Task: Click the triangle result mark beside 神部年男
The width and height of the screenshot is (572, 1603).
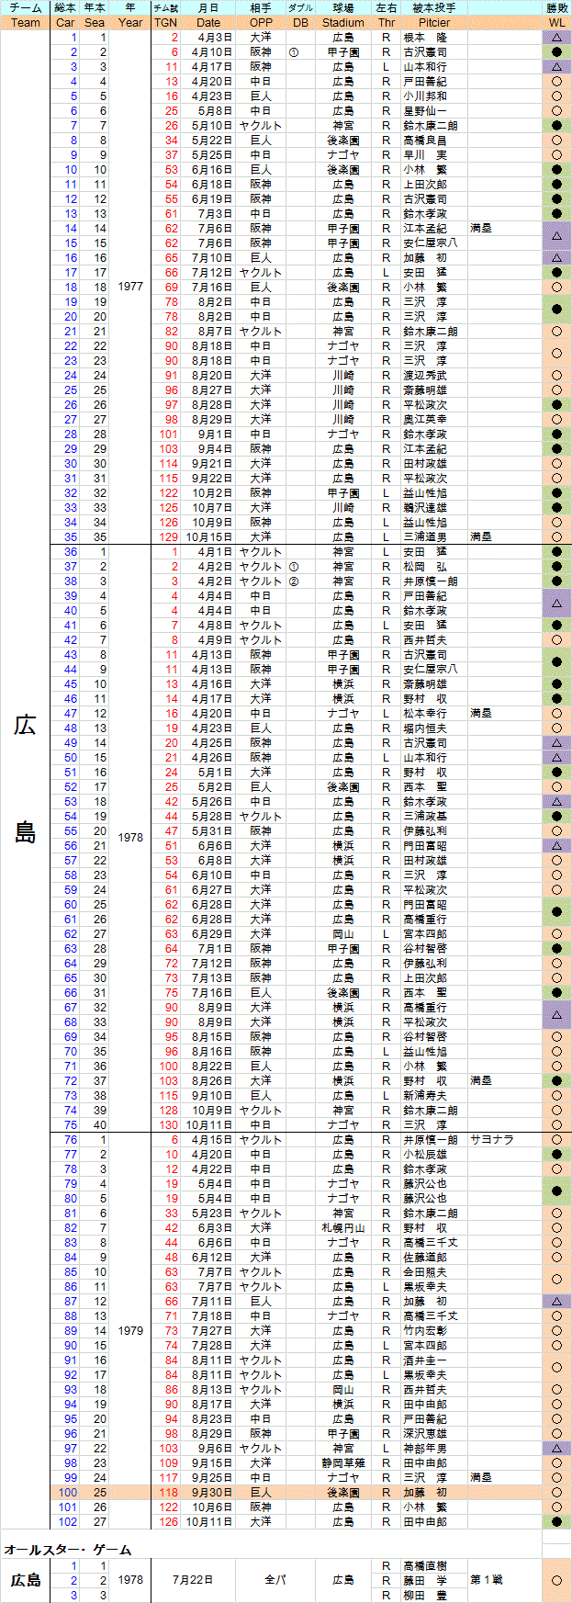Action: click(x=556, y=1449)
